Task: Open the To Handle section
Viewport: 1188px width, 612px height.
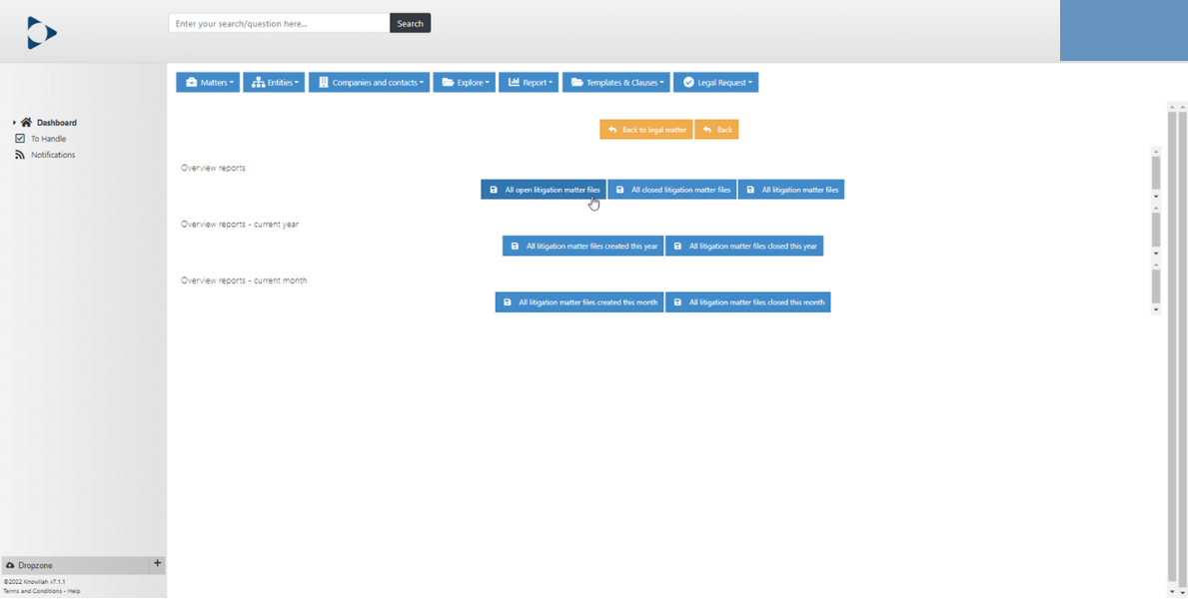Action: click(47, 138)
